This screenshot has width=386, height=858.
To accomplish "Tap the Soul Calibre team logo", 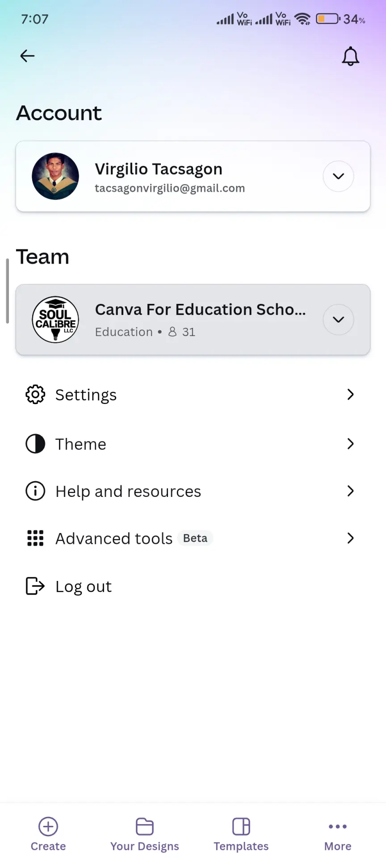I will (55, 320).
